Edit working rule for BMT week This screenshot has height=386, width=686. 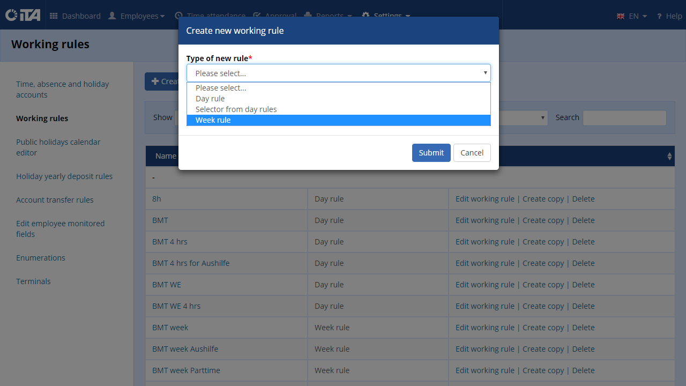[485, 328]
